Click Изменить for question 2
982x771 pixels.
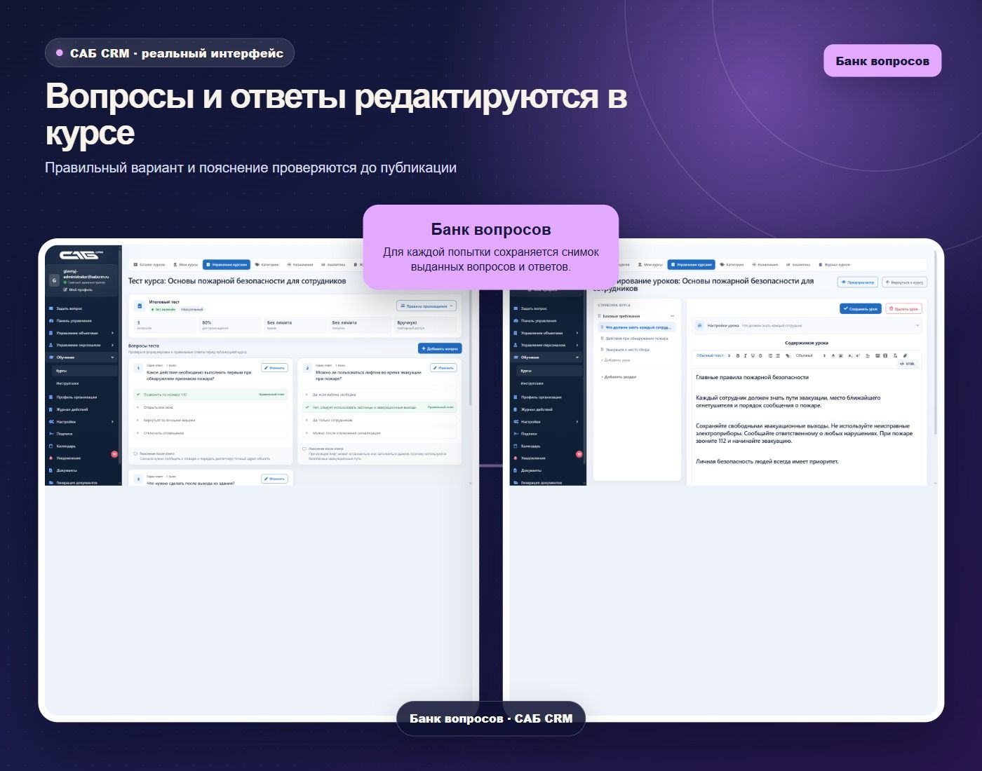(443, 367)
